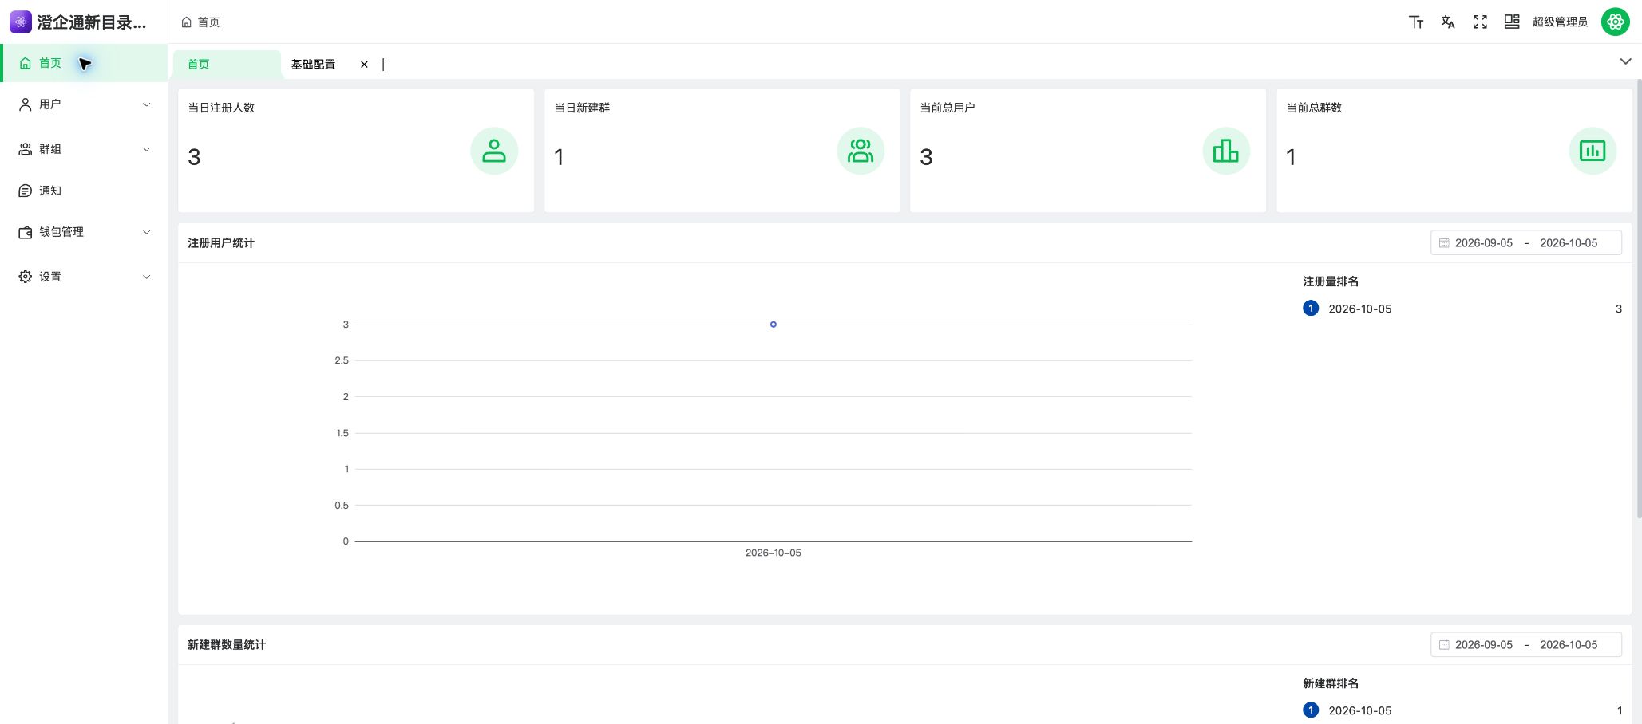
Task: Click the 注册量排名 heading
Action: (1331, 281)
